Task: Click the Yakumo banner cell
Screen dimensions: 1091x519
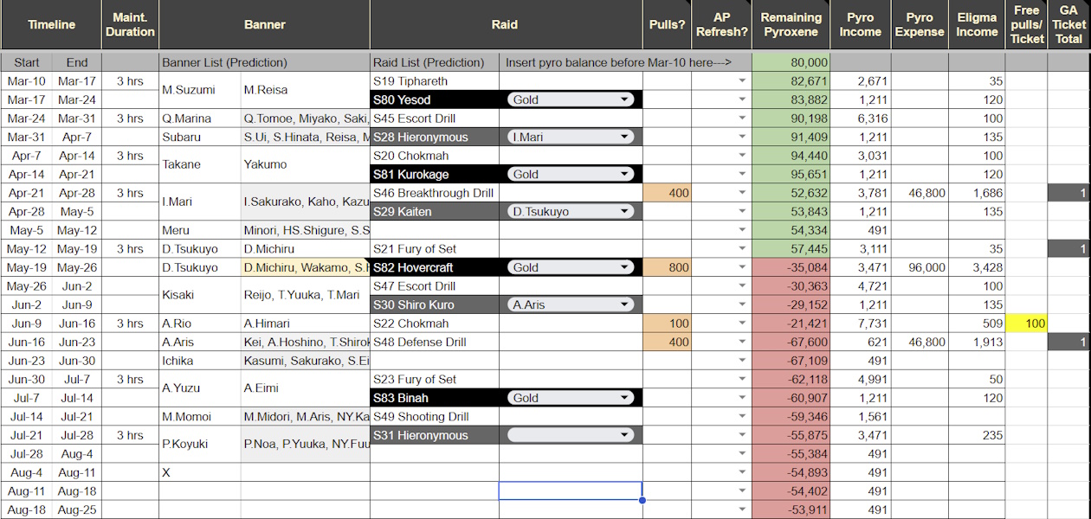Action: tap(305, 164)
